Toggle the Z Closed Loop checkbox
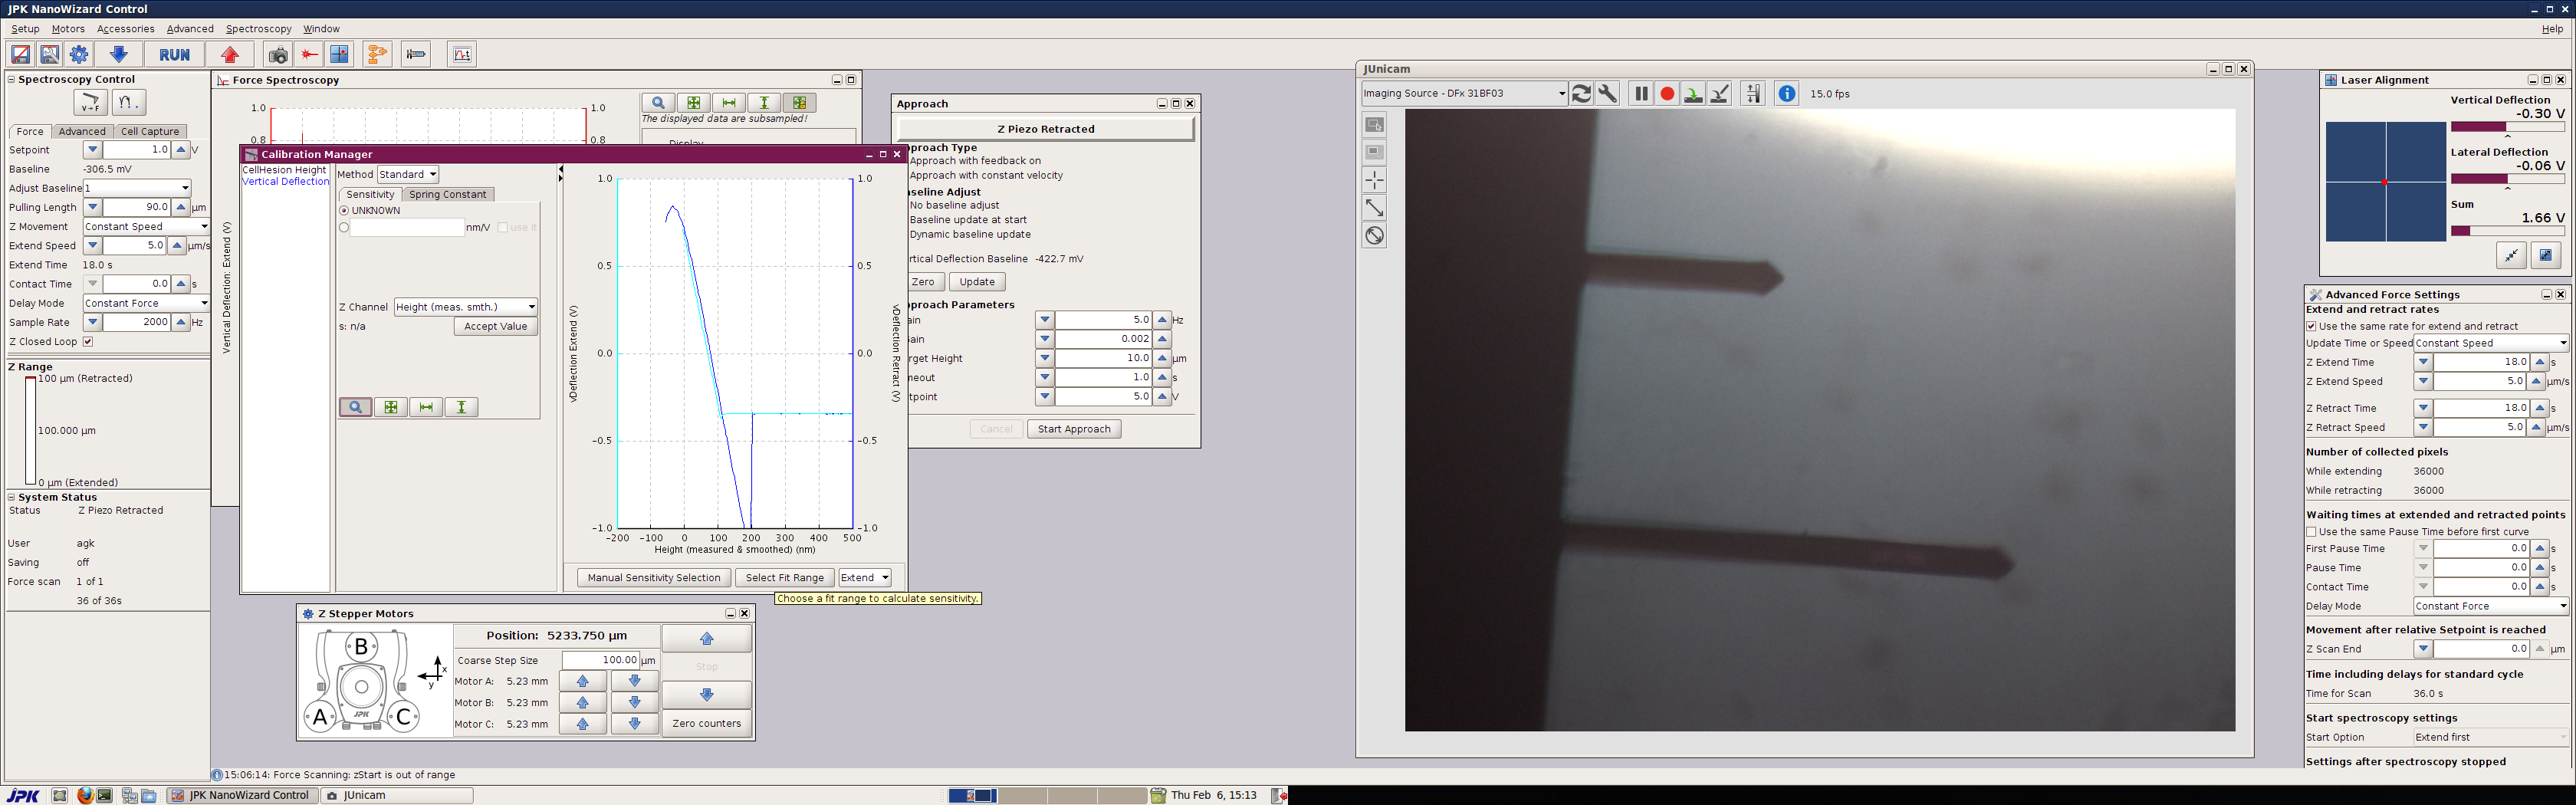The height and width of the screenshot is (805, 2576). click(x=88, y=342)
